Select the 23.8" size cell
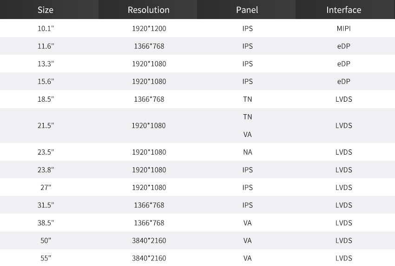This screenshot has height=266, width=395. (46, 170)
